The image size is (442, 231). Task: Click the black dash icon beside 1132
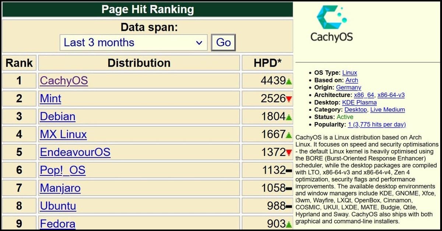click(289, 170)
